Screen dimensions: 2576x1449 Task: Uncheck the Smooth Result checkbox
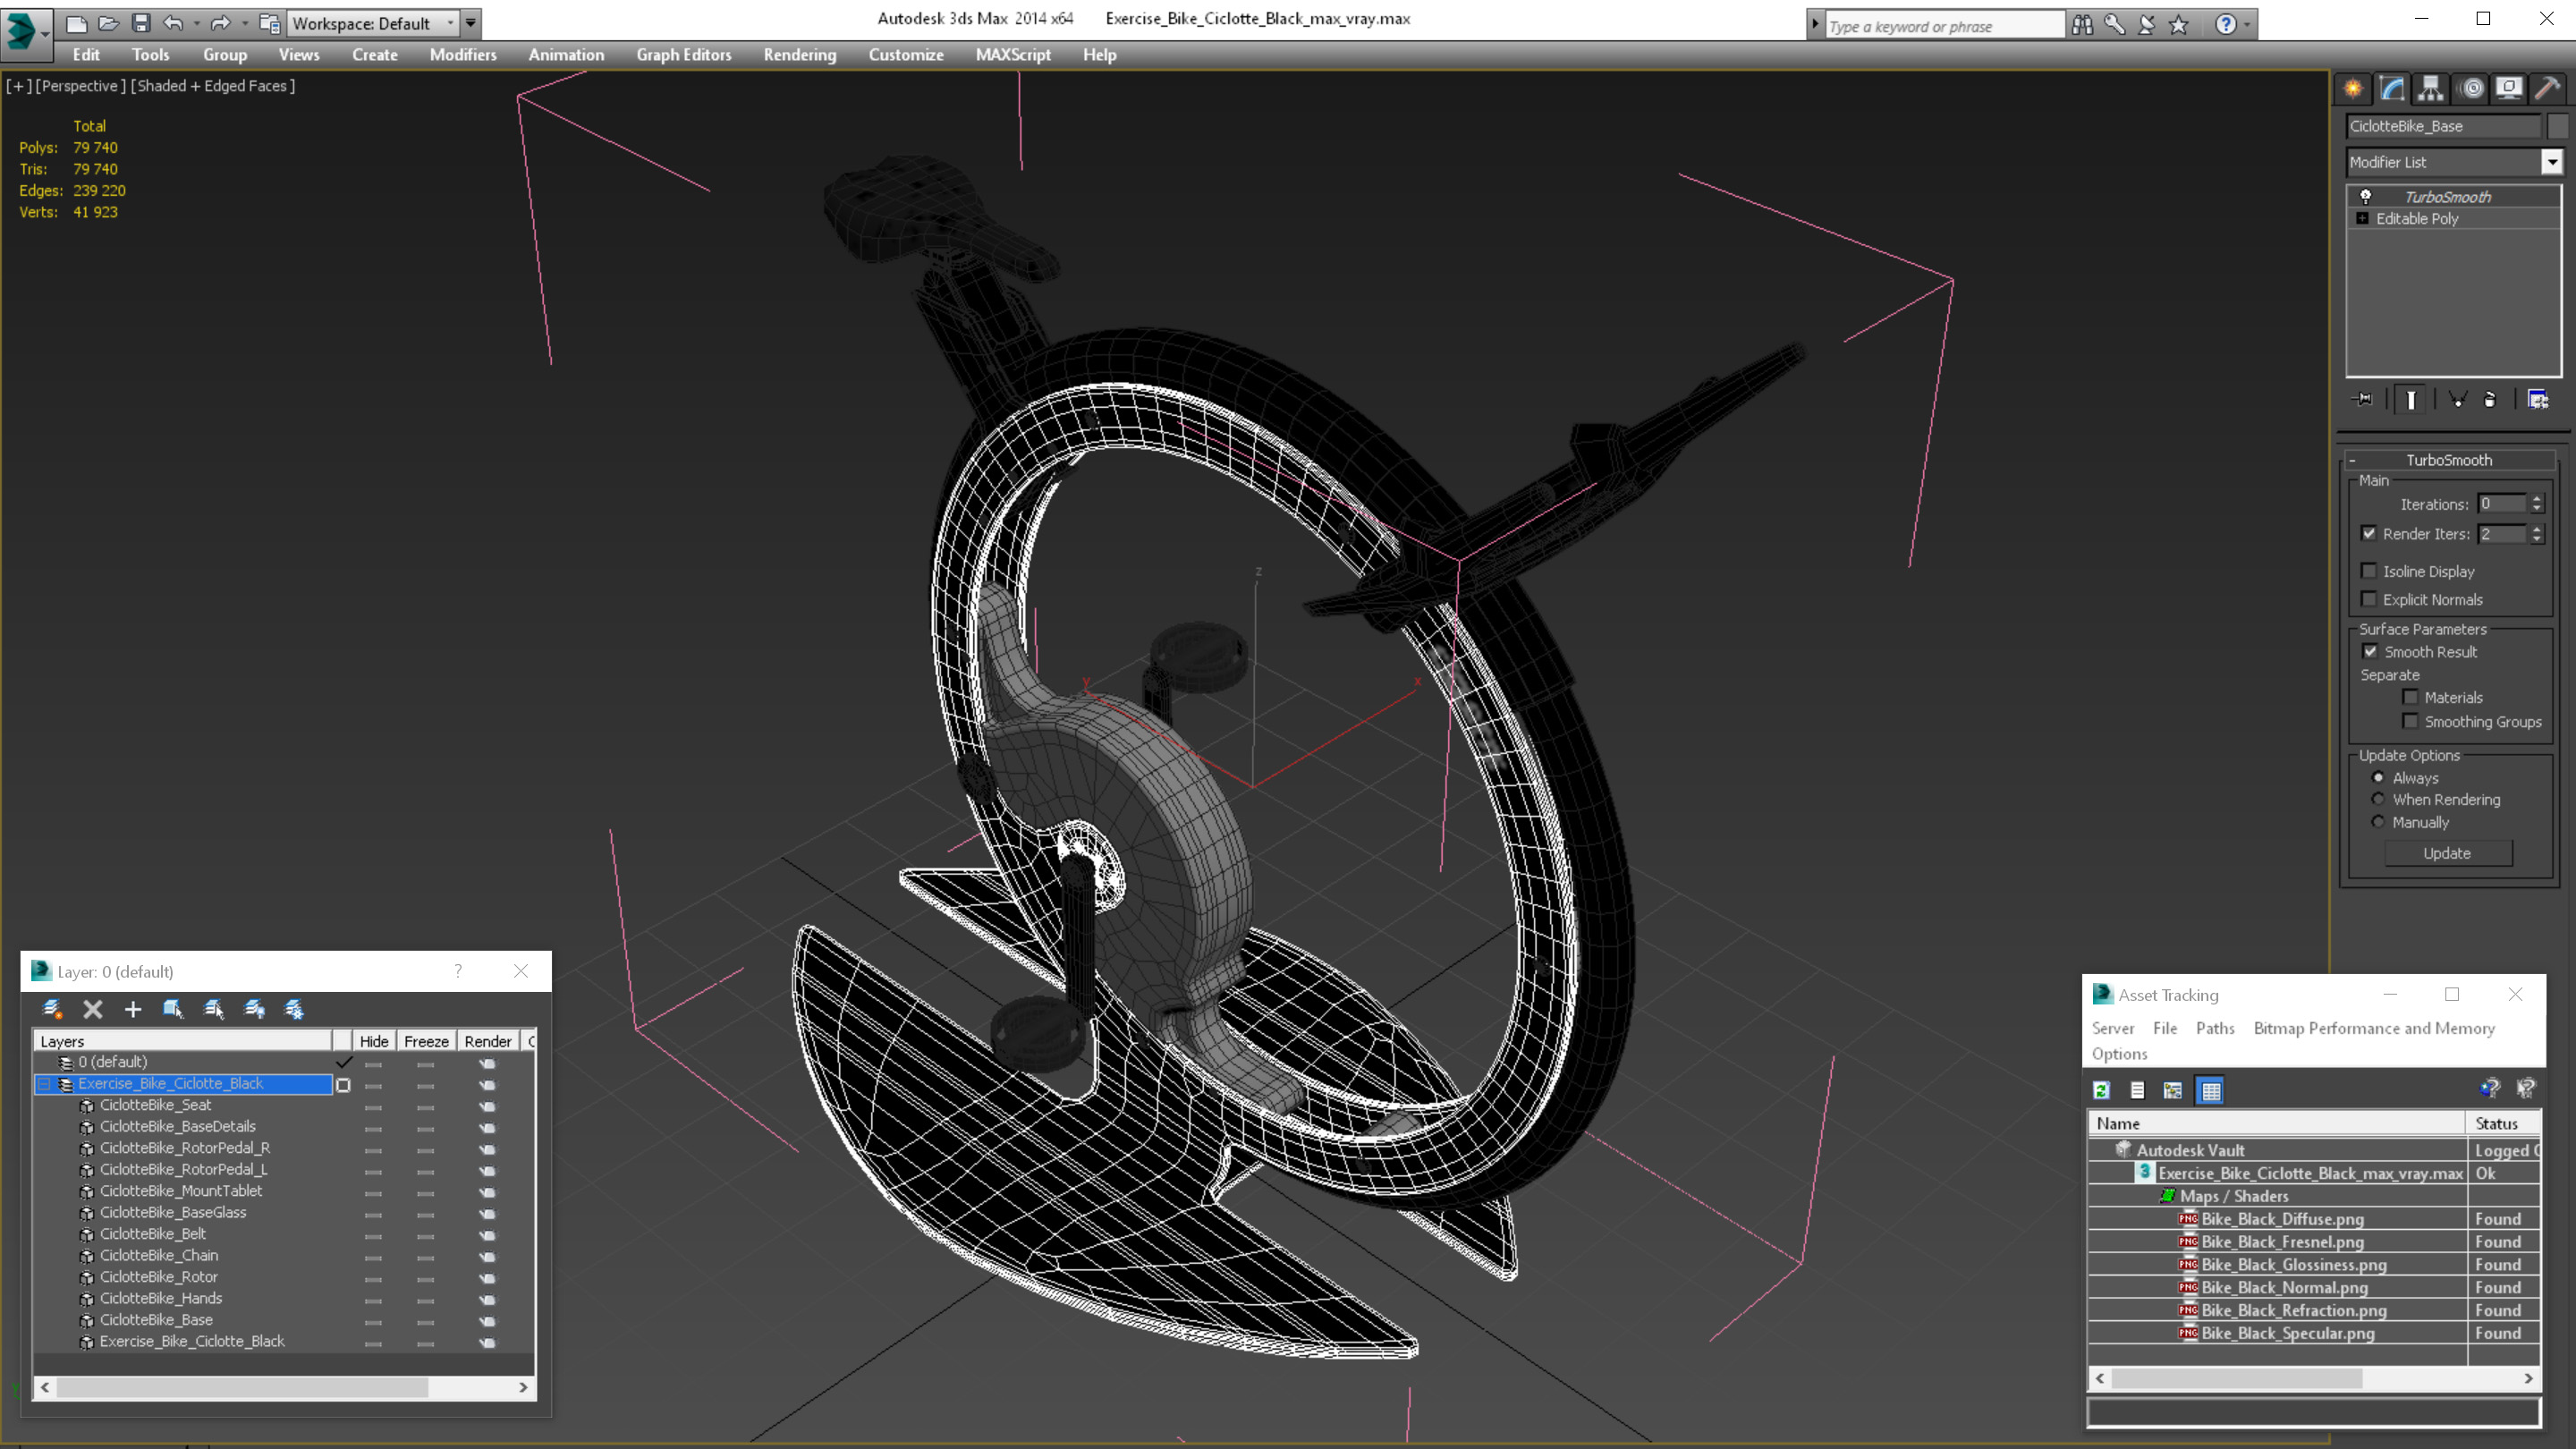[x=2370, y=651]
